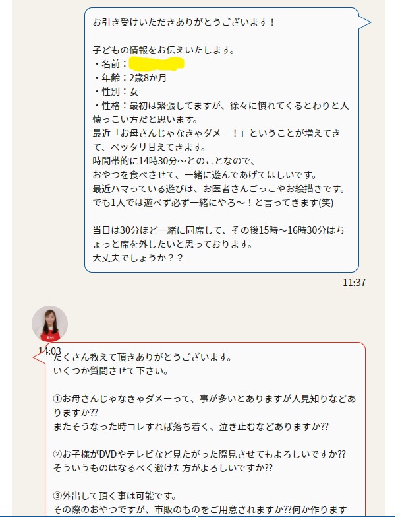398x517 pixels.
Task: Click the greeting line ending in ございます！
Action: [x=184, y=22]
